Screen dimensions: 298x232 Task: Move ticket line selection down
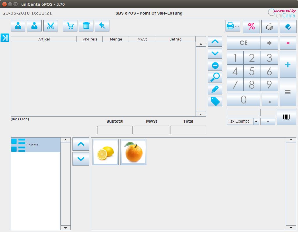pos(215,53)
